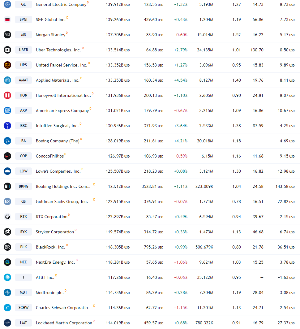This screenshot has height=329, width=300.
Task: Open the Medtronic plc. link
Action: [50, 292]
